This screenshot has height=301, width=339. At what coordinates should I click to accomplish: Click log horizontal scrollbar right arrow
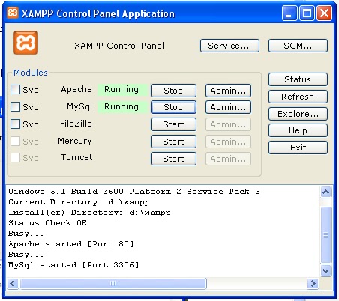click(313, 283)
